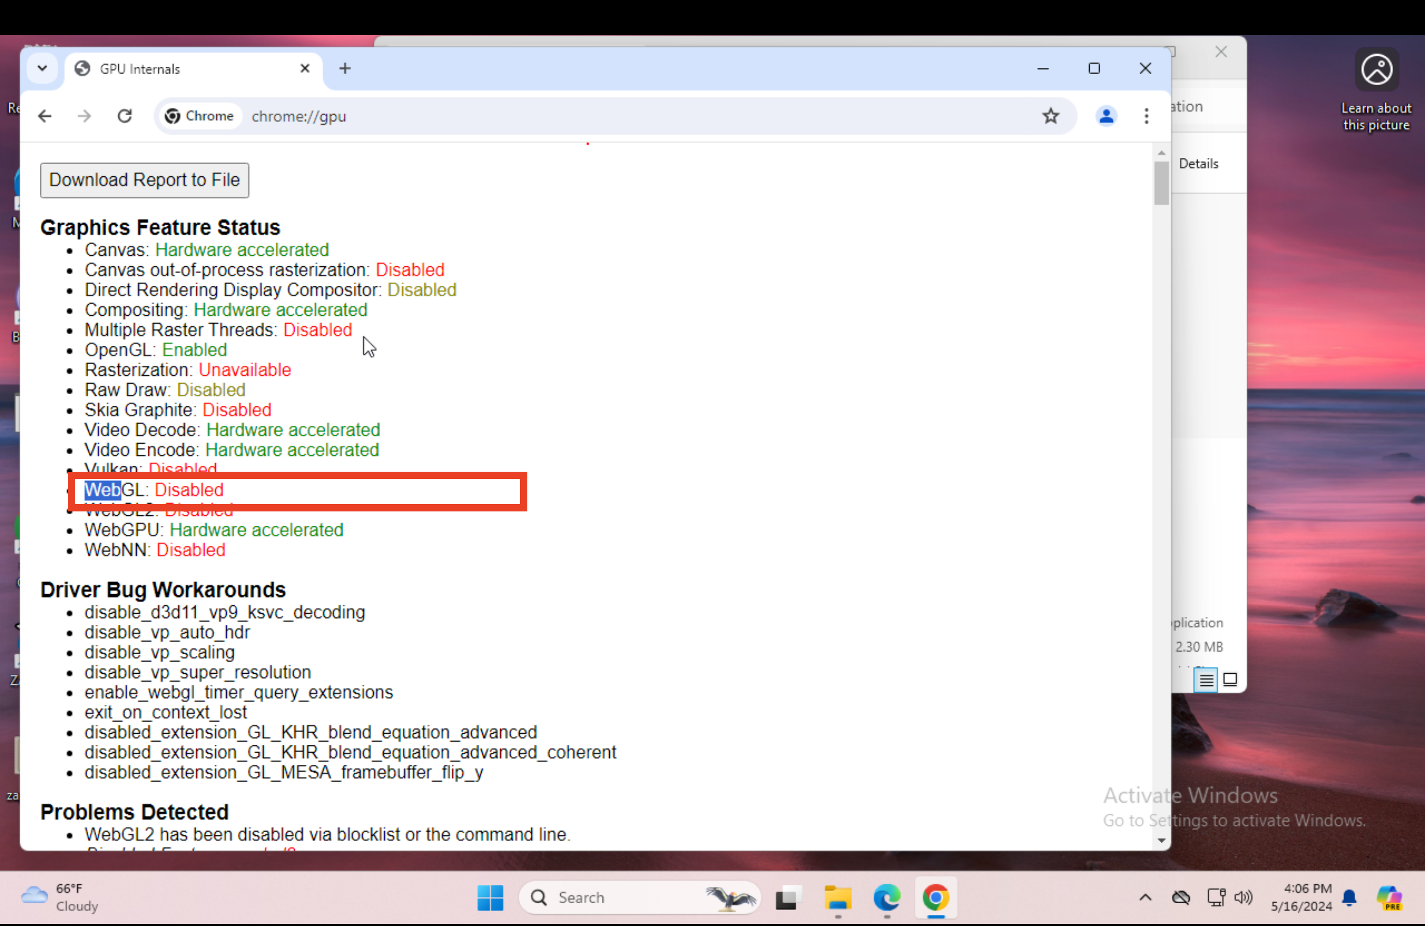This screenshot has width=1425, height=926.
Task: Expand the tab search dropdown
Action: click(x=42, y=68)
